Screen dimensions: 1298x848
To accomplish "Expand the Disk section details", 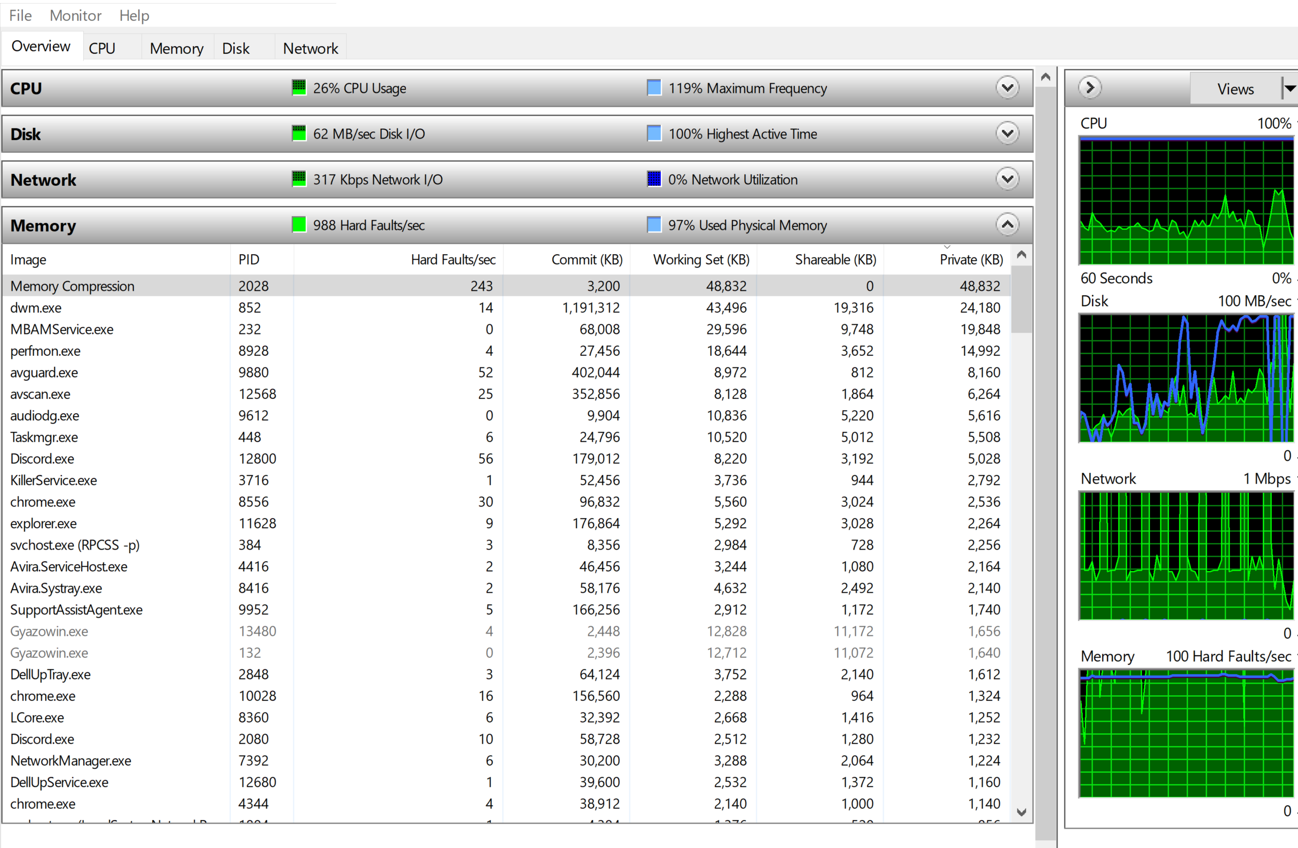I will (1007, 133).
